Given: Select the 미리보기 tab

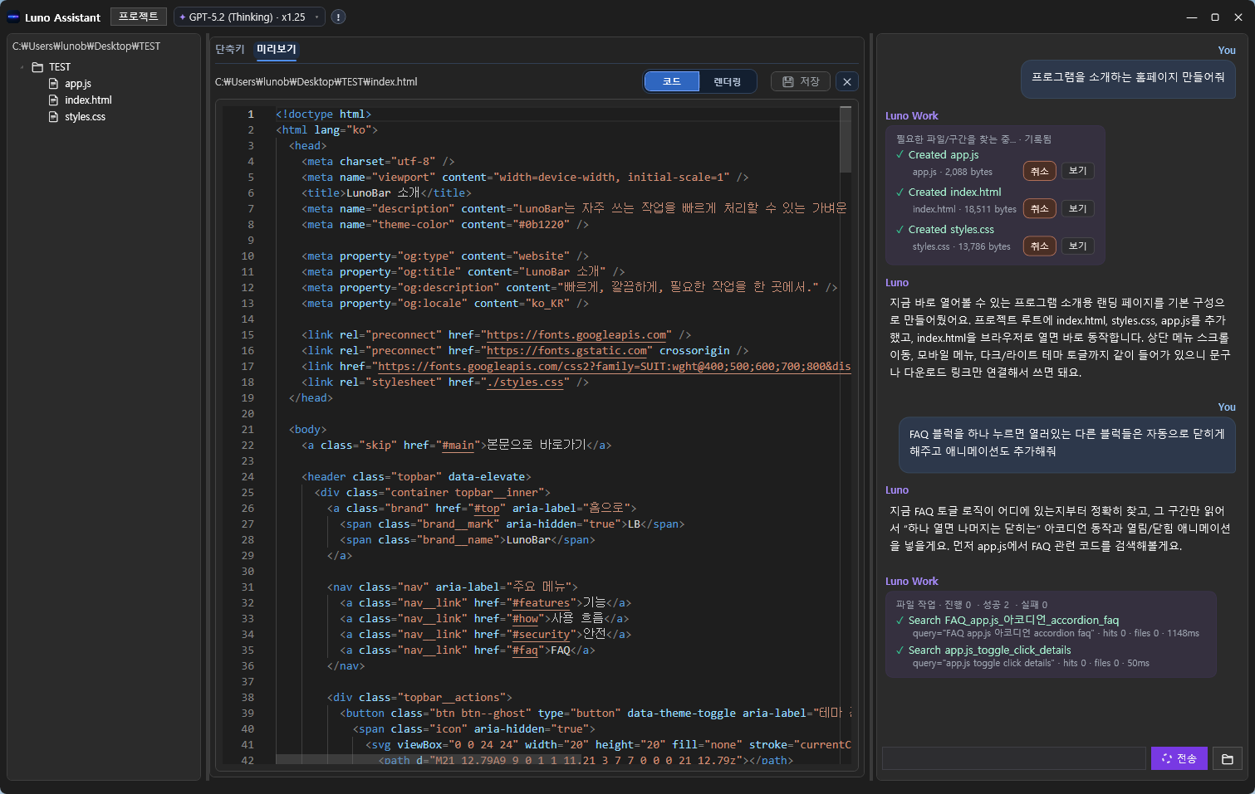Looking at the screenshot, I should [x=277, y=50].
